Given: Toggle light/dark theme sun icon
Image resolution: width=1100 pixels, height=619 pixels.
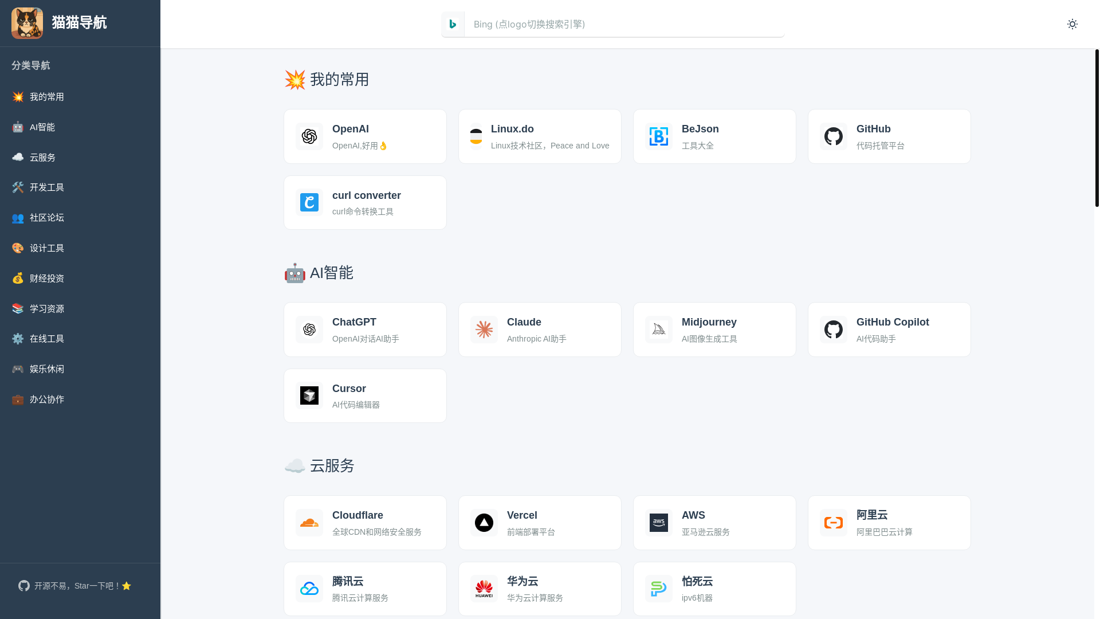Looking at the screenshot, I should click(1072, 24).
